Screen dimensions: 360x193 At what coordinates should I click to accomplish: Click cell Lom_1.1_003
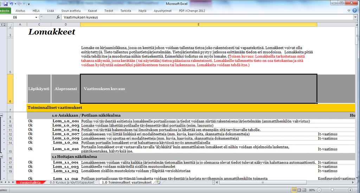(66, 167)
